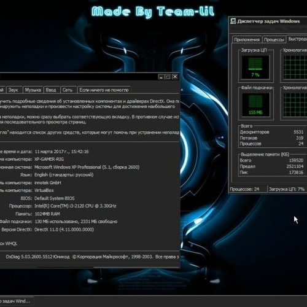307x307 pixels.
Task: Click the memory Всего value 159520
Action: pos(296,160)
